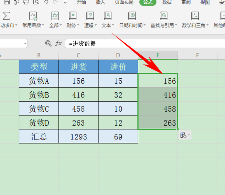Screen dimensions: 225x195
Task: Switch to the 页面布局 tab
Action: tap(124, 2)
